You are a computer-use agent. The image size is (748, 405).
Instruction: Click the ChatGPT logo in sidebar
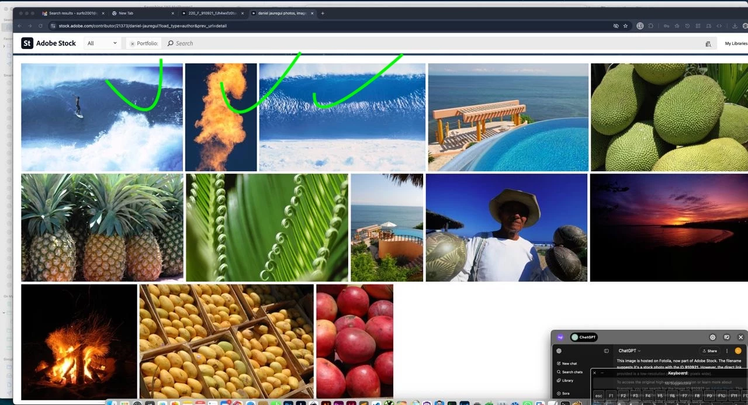(559, 351)
